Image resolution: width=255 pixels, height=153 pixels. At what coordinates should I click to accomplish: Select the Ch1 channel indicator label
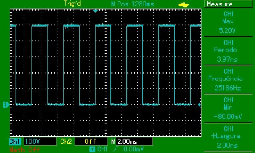15,142
